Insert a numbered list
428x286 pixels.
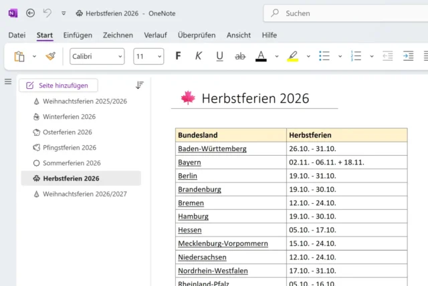(x=356, y=56)
